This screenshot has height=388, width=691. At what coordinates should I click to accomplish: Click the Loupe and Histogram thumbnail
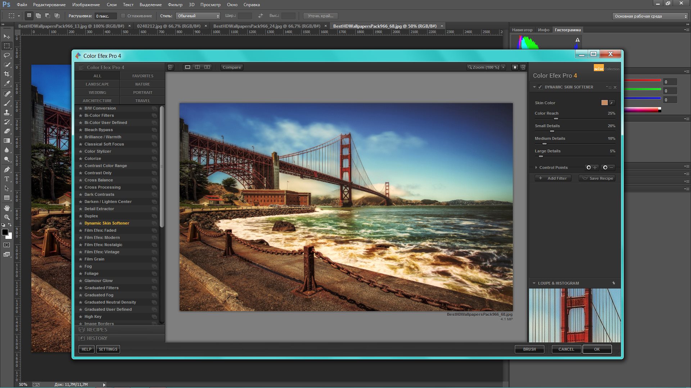574,315
